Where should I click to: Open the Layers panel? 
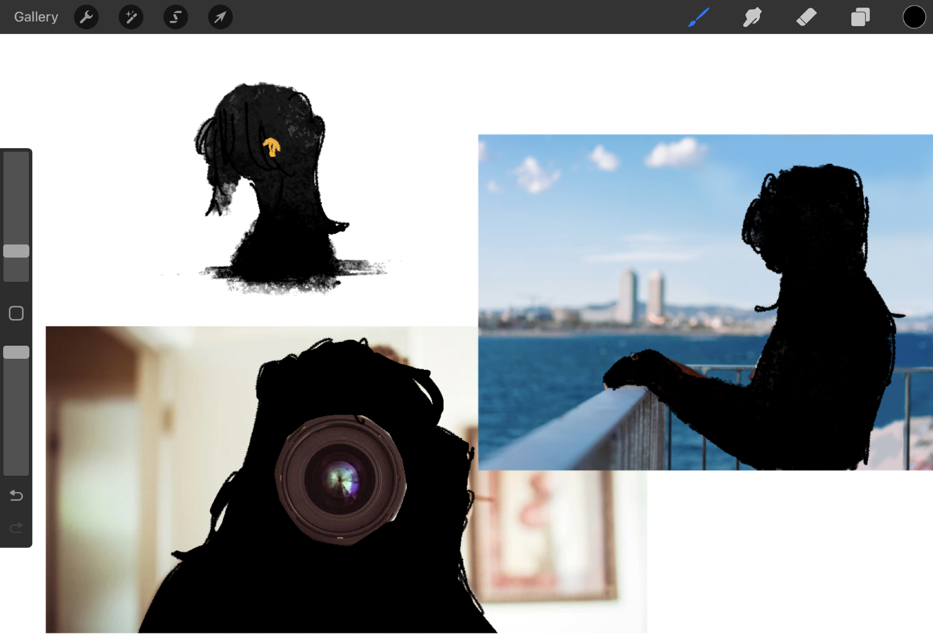(860, 17)
